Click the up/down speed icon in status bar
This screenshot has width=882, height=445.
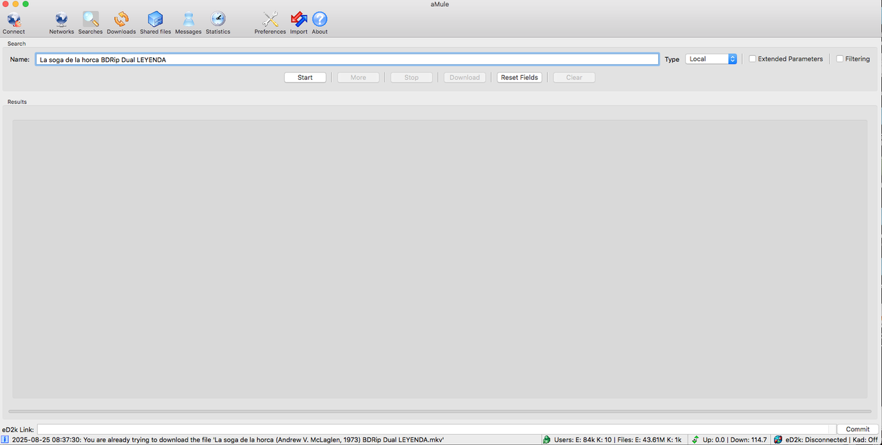point(695,439)
